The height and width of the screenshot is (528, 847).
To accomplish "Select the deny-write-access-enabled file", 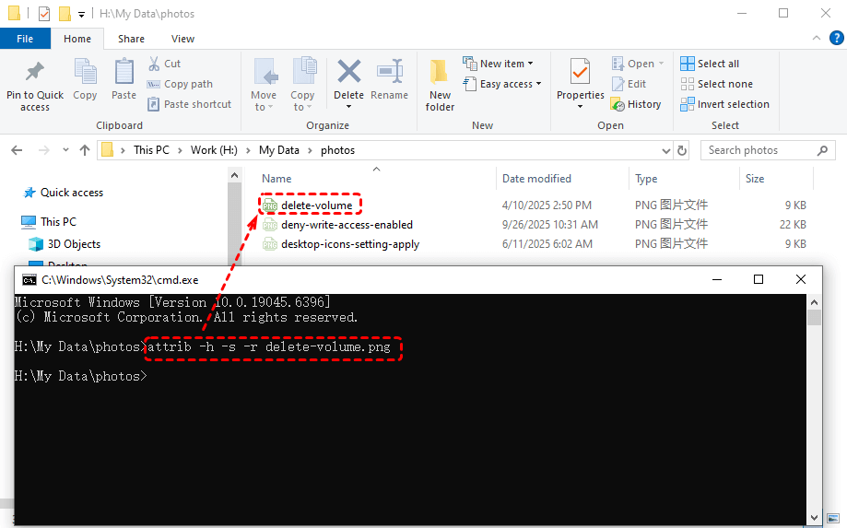I will click(347, 224).
